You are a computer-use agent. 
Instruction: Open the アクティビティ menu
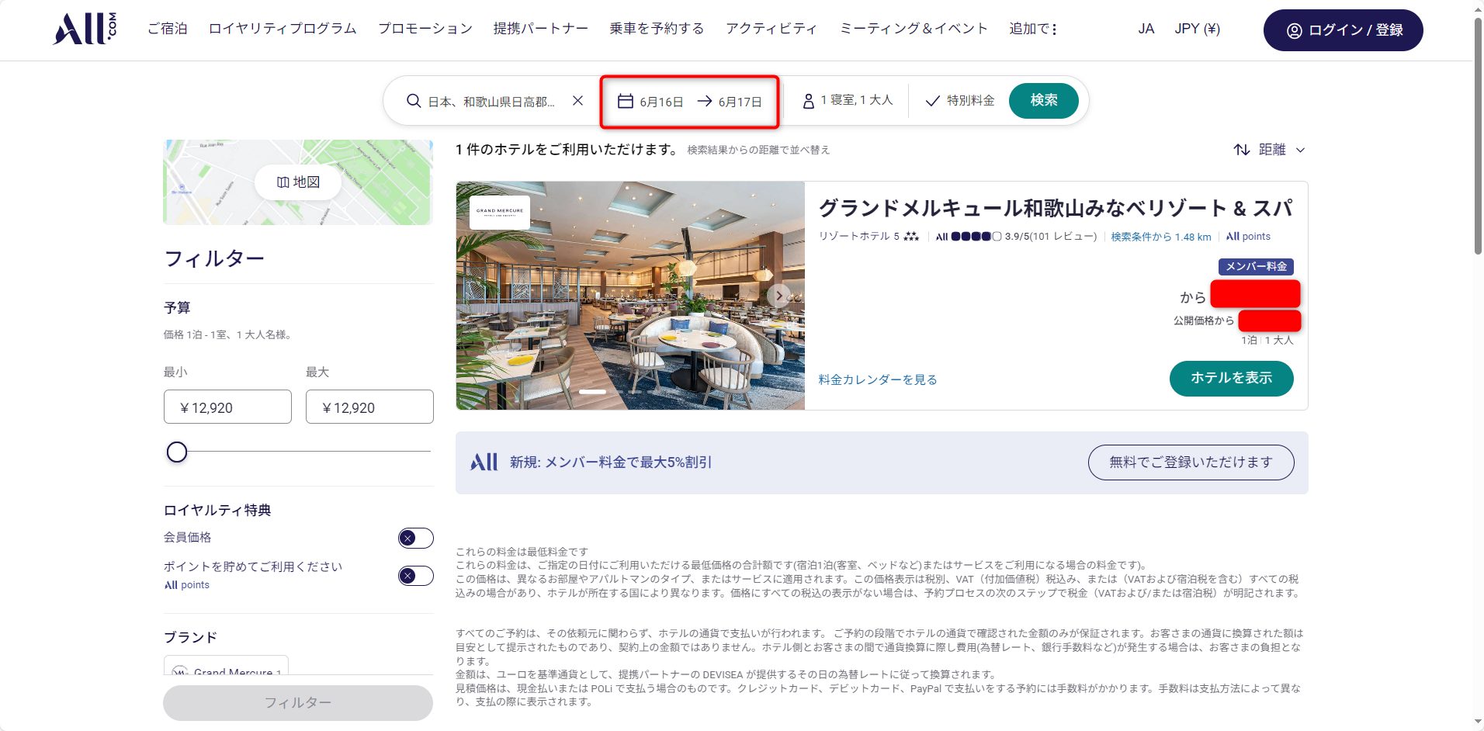tap(771, 29)
